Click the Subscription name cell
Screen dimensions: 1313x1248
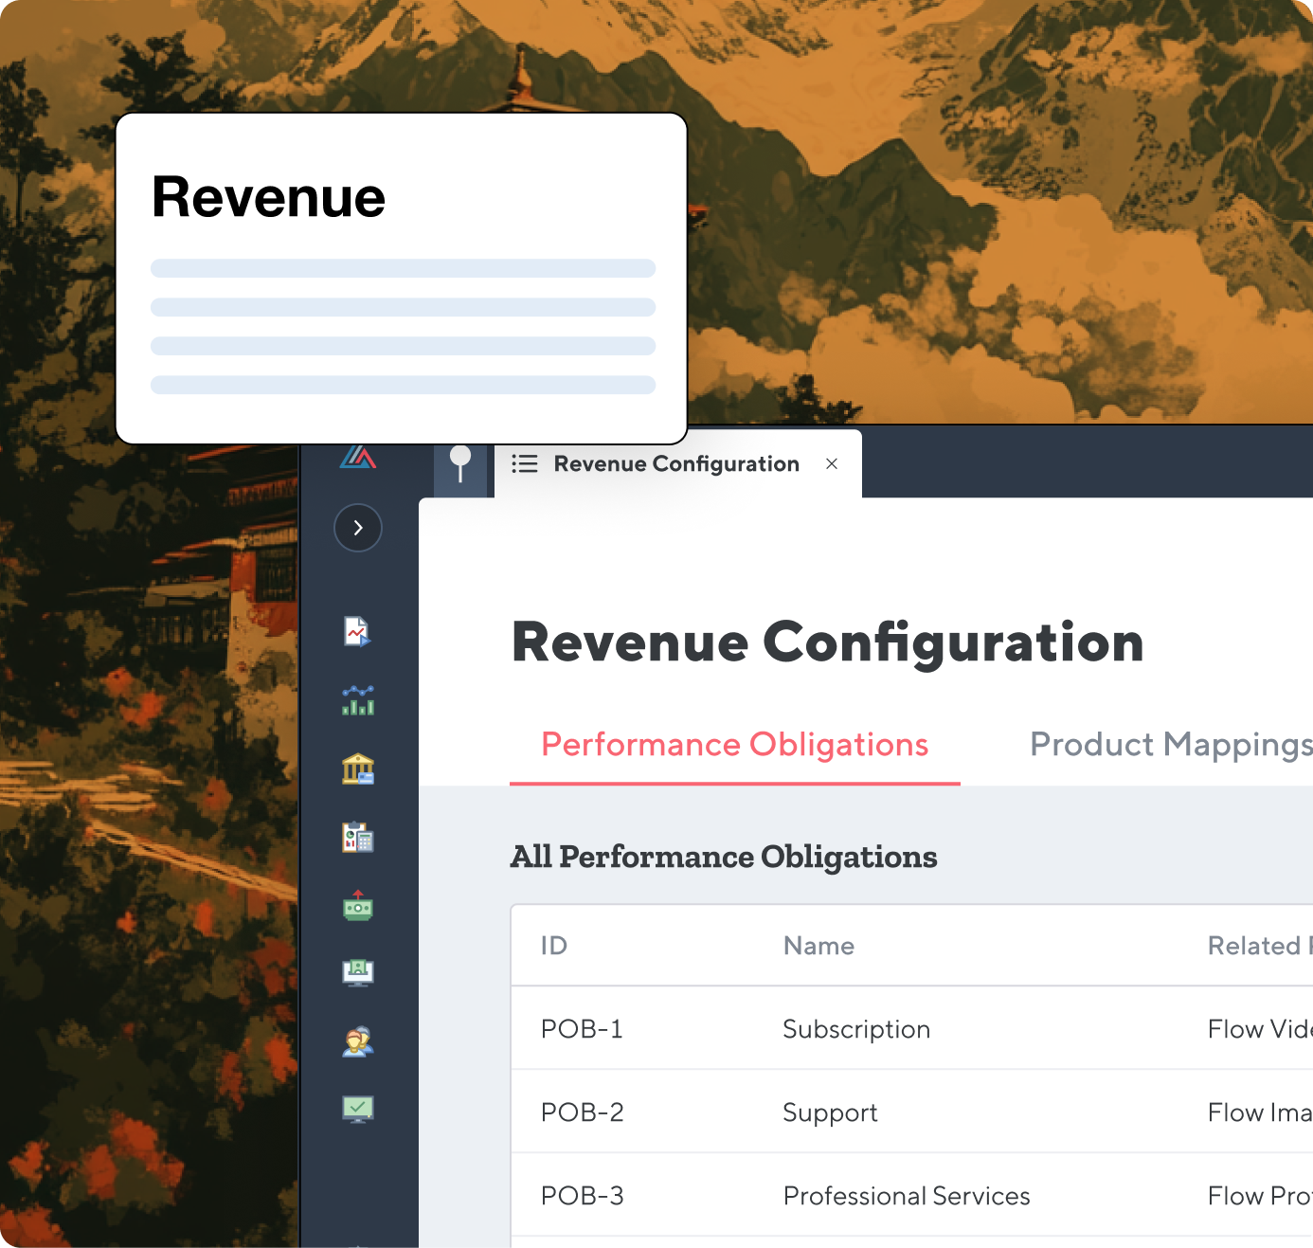coord(856,1029)
